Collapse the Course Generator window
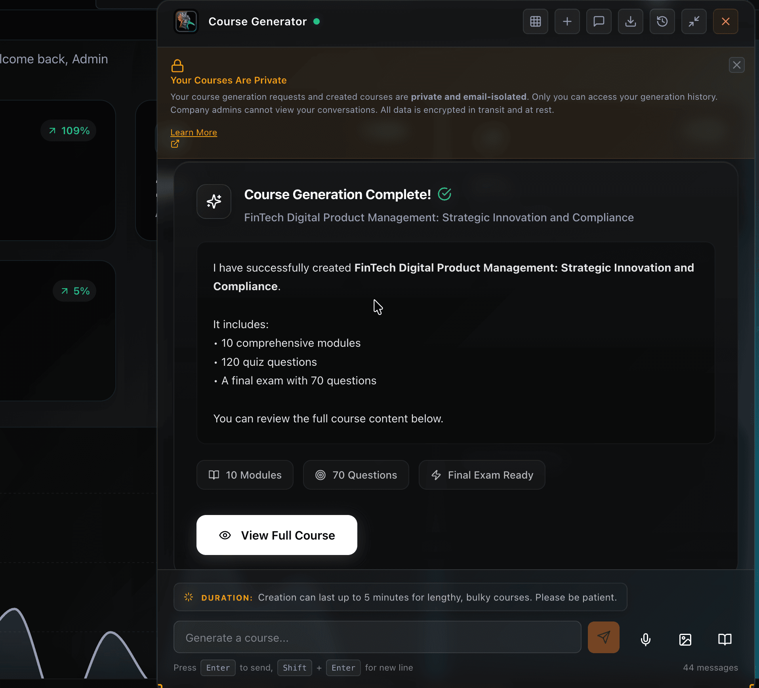The image size is (759, 688). tap(694, 22)
